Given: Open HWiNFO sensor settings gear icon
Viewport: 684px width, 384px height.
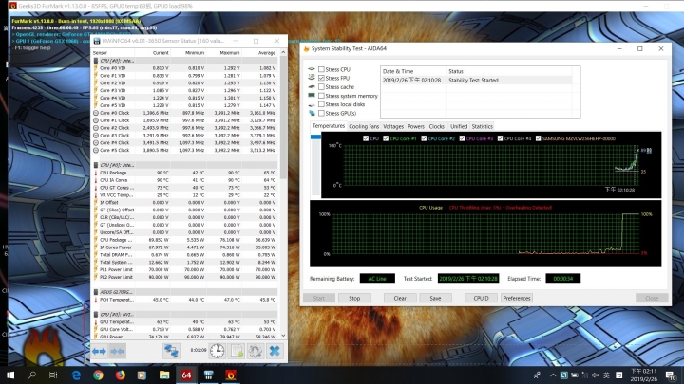Looking at the screenshot, I should click(256, 351).
